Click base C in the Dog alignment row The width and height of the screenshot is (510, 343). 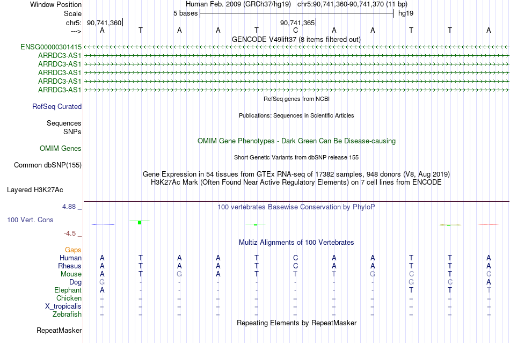450,282
